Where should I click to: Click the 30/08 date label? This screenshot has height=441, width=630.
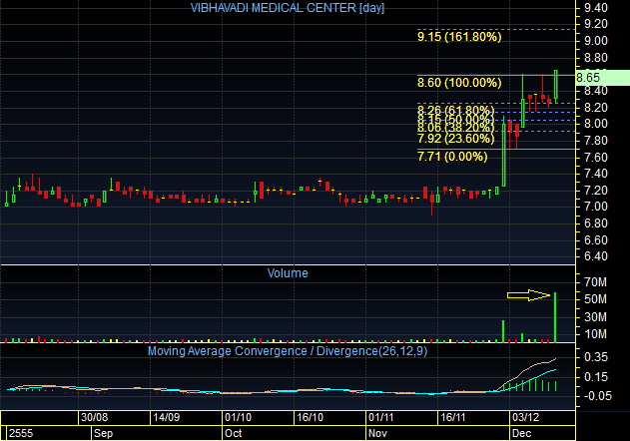pos(95,417)
